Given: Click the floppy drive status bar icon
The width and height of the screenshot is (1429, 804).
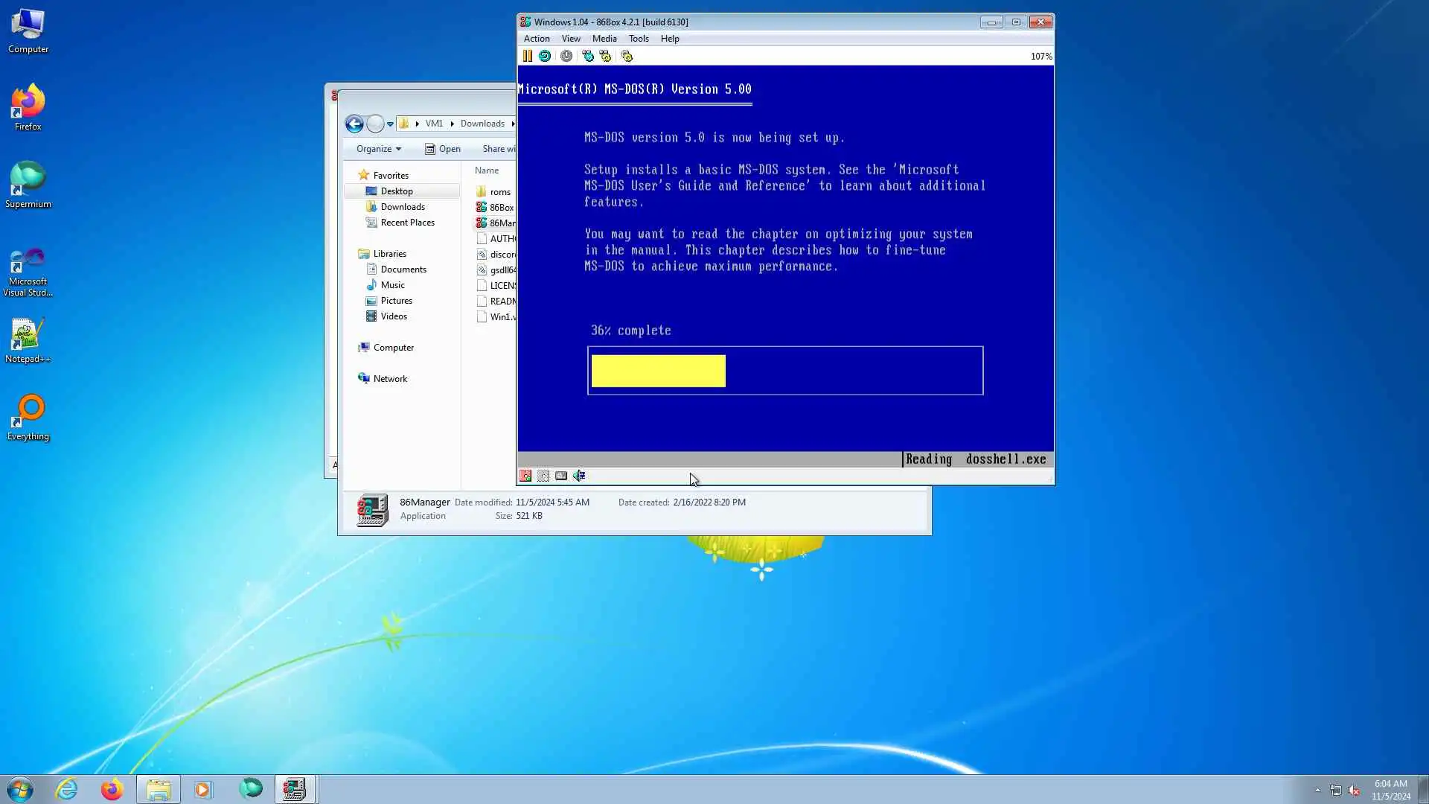Looking at the screenshot, I should (x=525, y=476).
